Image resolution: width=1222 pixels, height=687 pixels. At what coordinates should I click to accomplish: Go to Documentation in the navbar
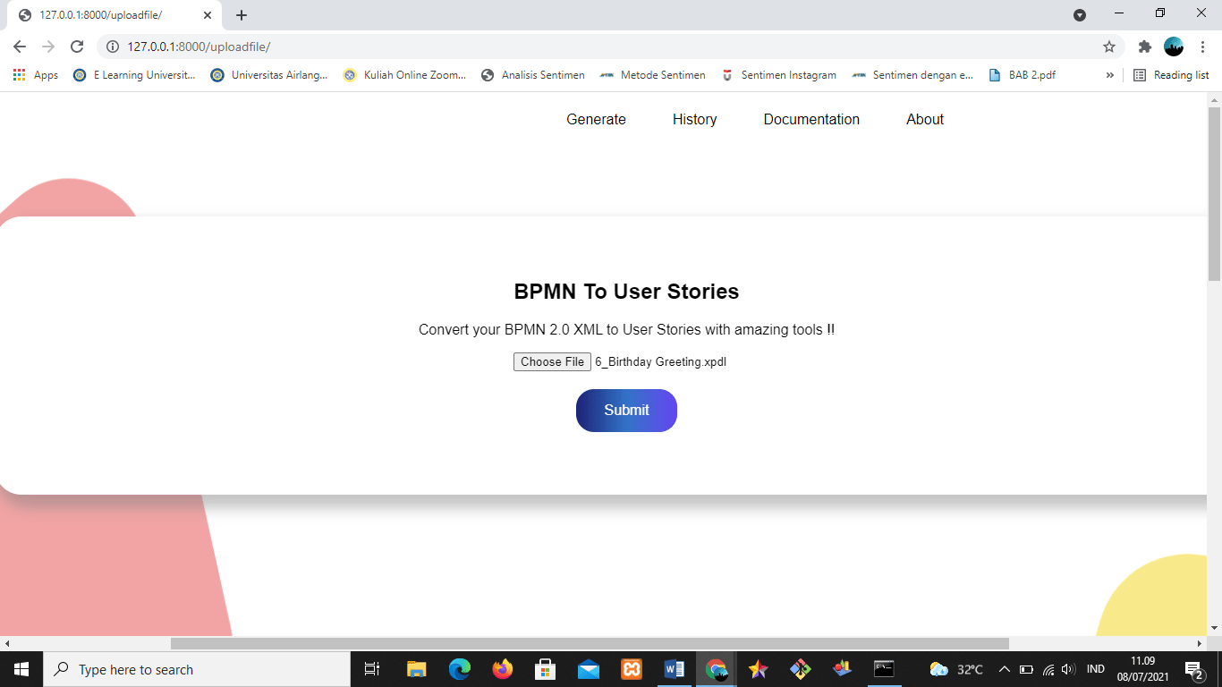811,119
